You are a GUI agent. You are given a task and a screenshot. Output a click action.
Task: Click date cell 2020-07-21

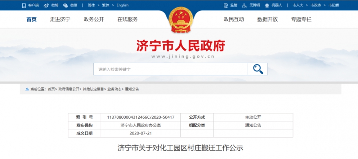[x=141, y=133]
